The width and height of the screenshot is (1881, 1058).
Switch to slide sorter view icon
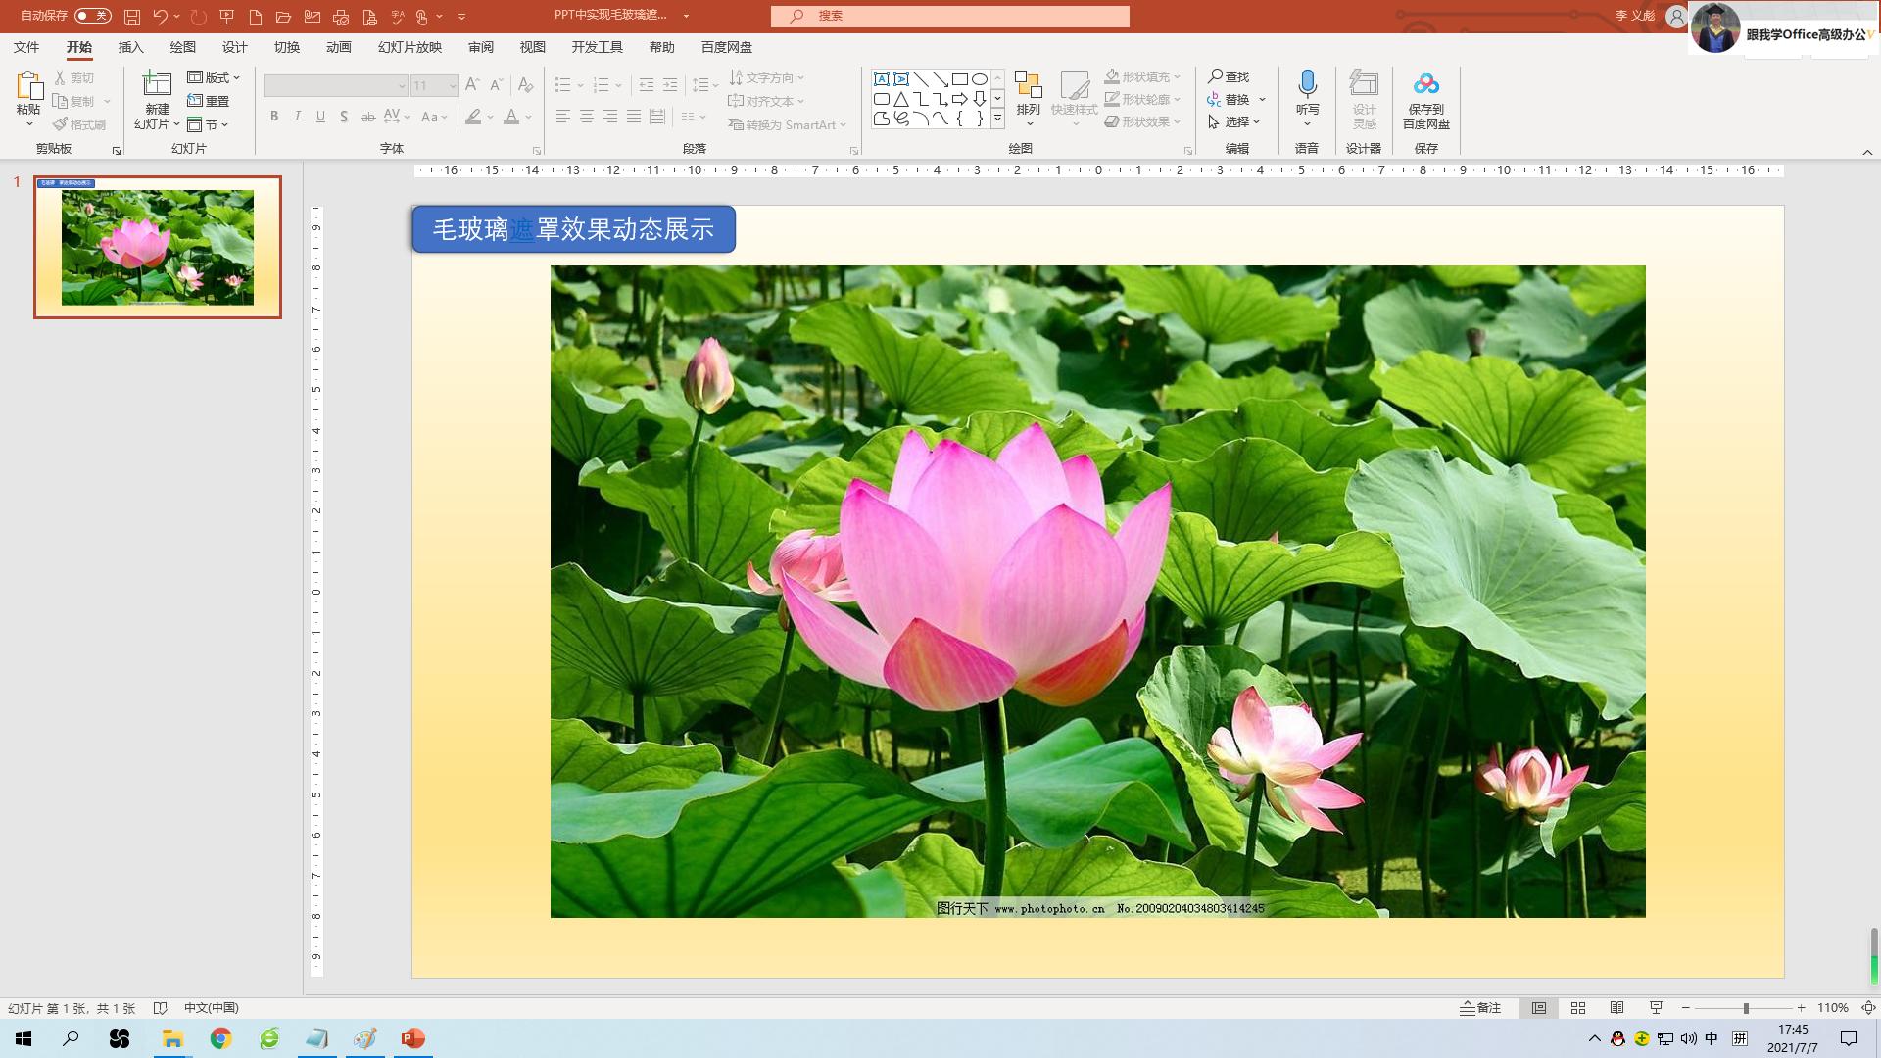coord(1578,1008)
